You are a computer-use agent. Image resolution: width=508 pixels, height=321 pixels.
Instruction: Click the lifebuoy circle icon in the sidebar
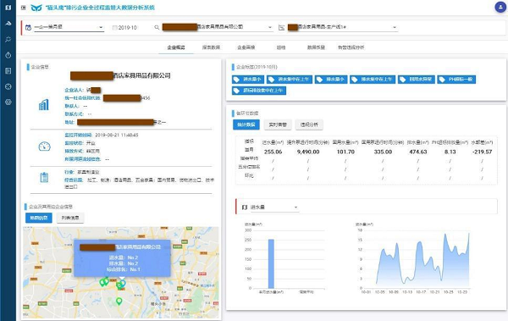click(8, 86)
